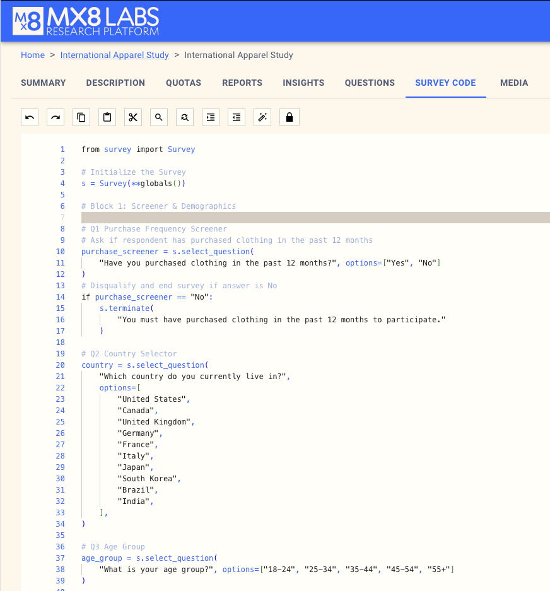Click the decrease indent icon
The height and width of the screenshot is (591, 550).
pos(237,117)
